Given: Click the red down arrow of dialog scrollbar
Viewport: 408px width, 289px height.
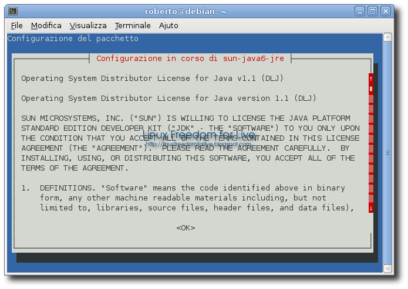Looking at the screenshot, I should point(371,208).
